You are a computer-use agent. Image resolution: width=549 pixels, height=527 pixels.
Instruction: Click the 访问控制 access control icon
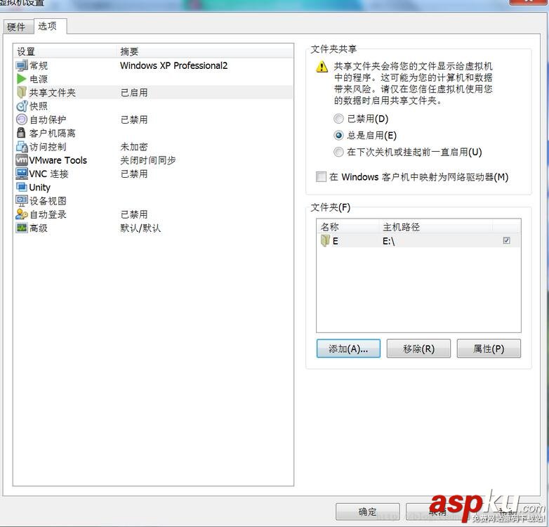point(21,146)
